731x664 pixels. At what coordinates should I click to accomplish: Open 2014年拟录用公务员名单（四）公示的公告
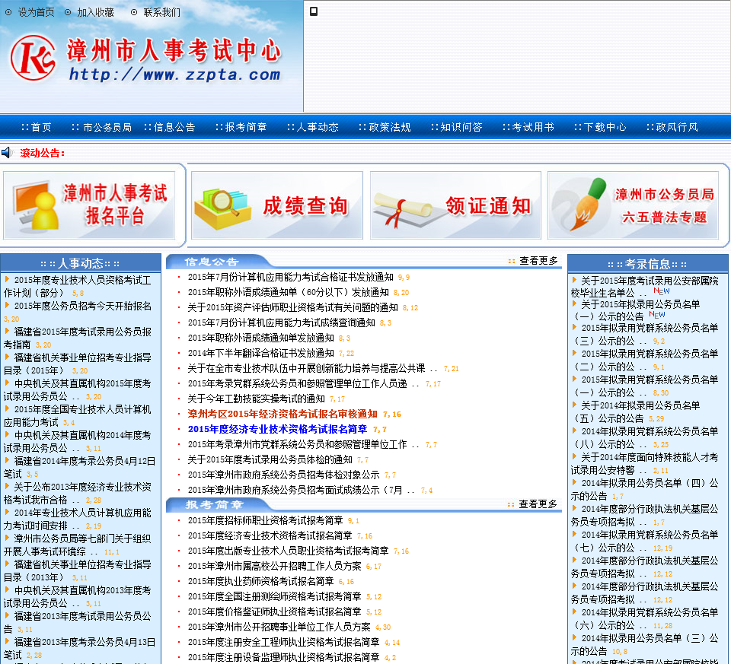click(645, 489)
